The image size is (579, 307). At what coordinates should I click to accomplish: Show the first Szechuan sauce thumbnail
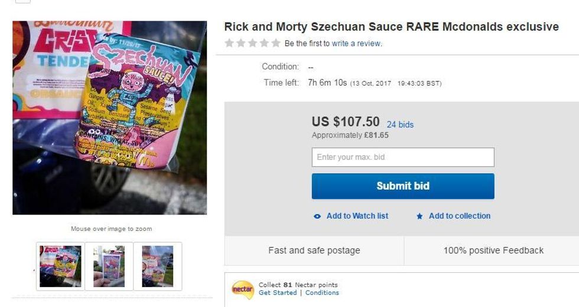(x=60, y=266)
